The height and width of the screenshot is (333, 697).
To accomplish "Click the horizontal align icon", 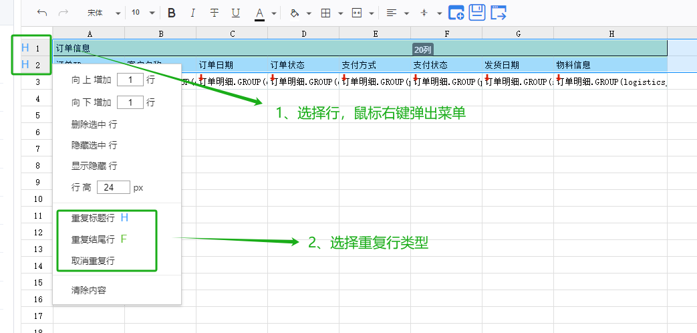I will pyautogui.click(x=391, y=13).
